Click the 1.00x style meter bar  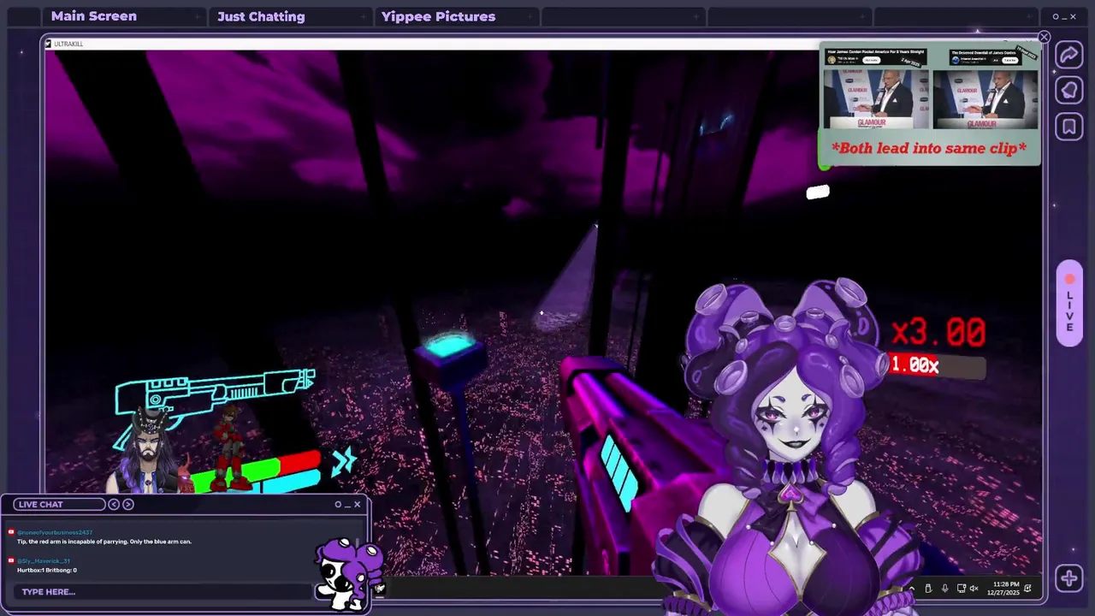(x=938, y=366)
